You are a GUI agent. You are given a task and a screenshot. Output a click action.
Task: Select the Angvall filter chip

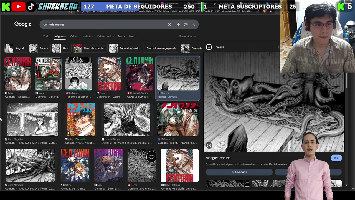16,48
